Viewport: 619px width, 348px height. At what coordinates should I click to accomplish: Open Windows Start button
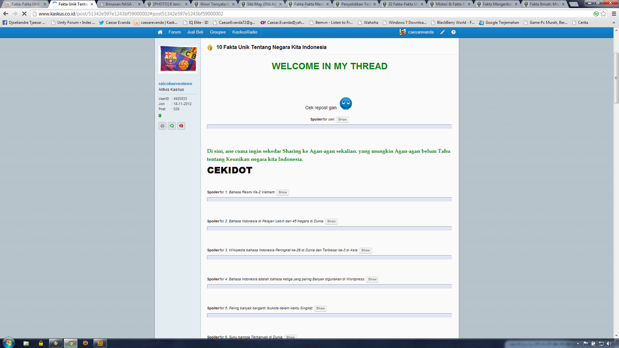[x=8, y=343]
